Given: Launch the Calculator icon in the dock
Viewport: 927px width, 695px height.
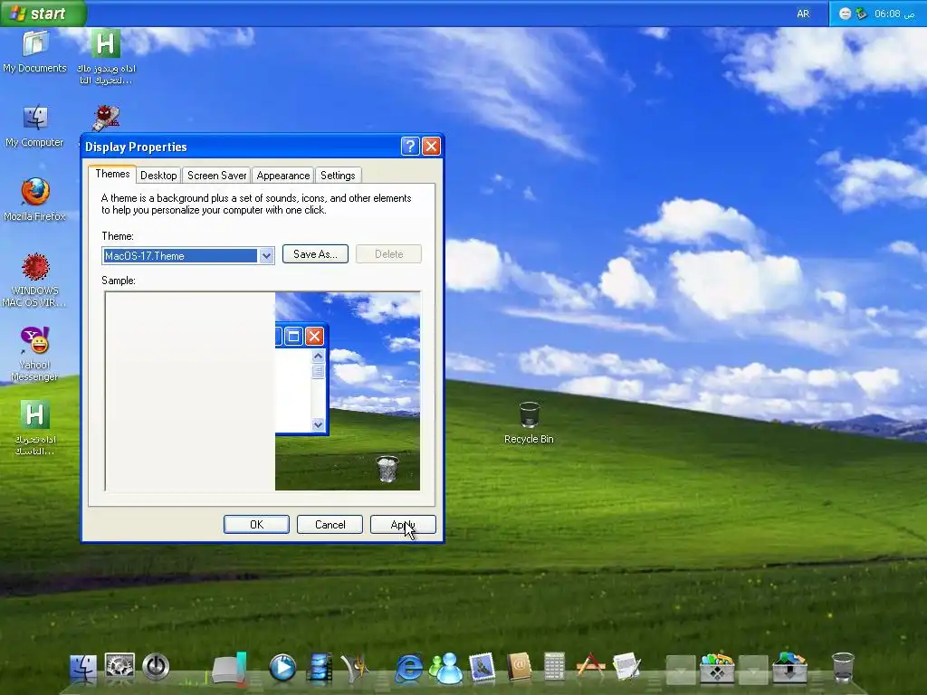Looking at the screenshot, I should click(555, 667).
